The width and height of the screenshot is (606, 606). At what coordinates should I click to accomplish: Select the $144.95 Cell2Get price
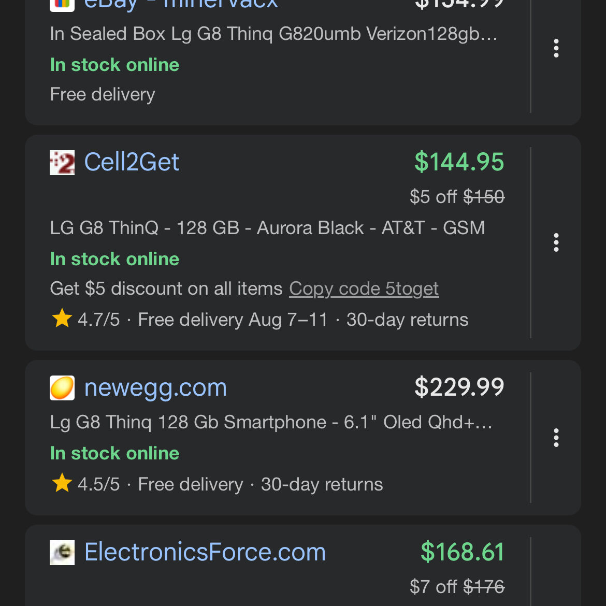[x=459, y=162]
